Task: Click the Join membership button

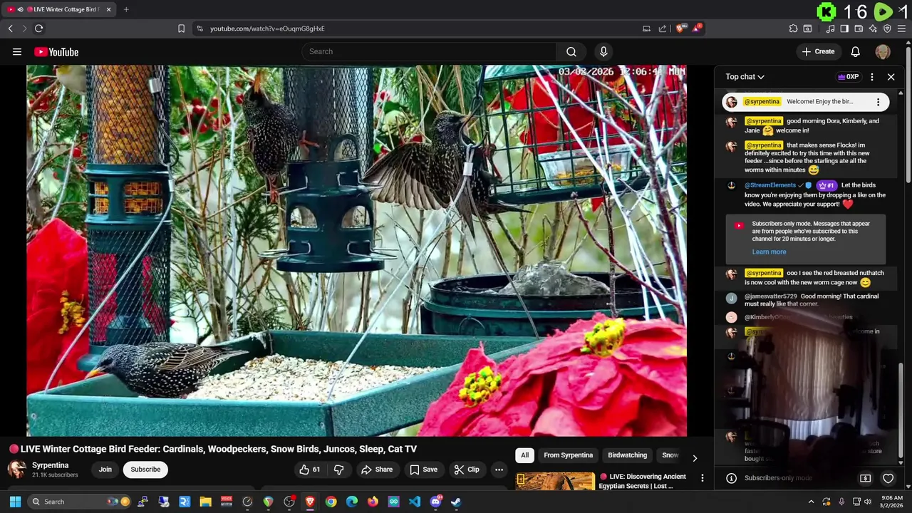Action: click(x=105, y=470)
